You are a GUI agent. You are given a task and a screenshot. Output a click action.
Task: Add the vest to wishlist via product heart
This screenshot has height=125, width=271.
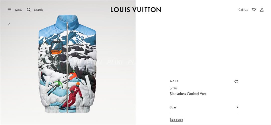point(236,82)
